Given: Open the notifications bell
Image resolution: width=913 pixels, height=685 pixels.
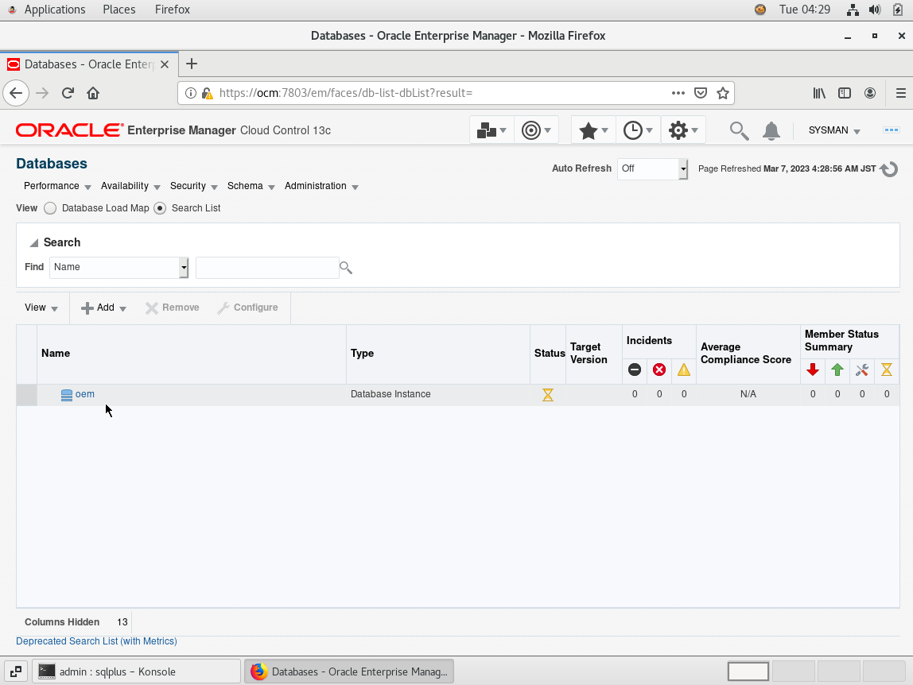Looking at the screenshot, I should click(771, 131).
